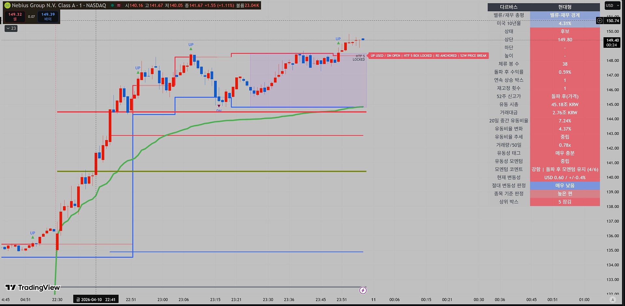625x306 pixels.
Task: Click the 높은 편 value cell
Action: [565, 193]
